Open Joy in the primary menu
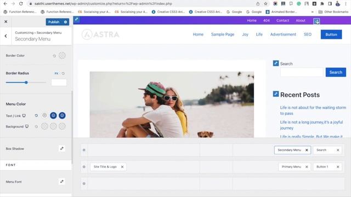 point(245,34)
